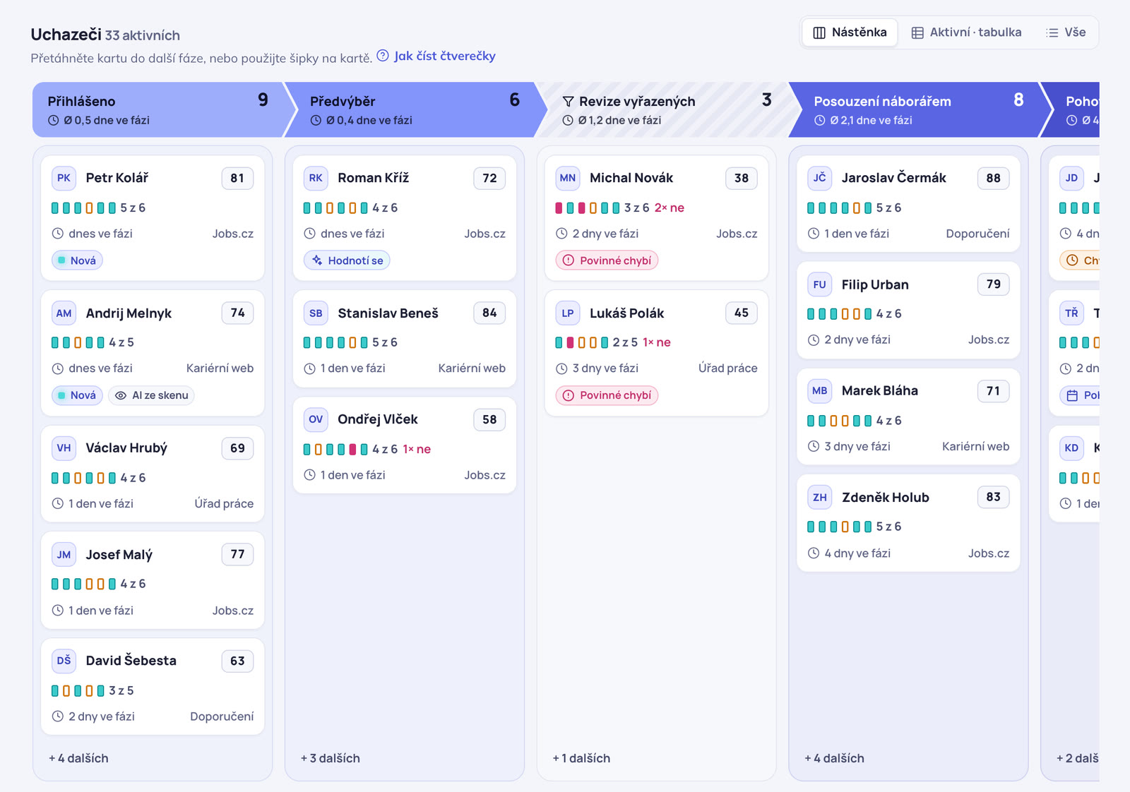The image size is (1130, 792).
Task: Switch to Aktivní · tabulka view
Action: pos(966,32)
